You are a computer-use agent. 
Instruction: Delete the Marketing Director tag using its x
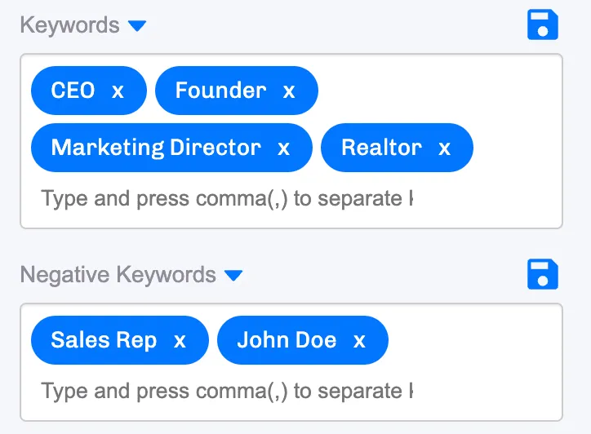click(283, 148)
